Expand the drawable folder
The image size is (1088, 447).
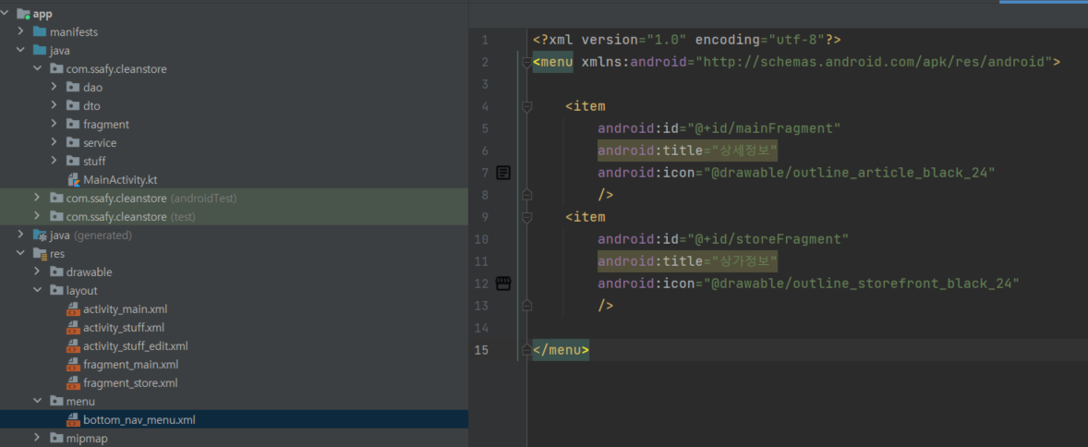point(38,272)
